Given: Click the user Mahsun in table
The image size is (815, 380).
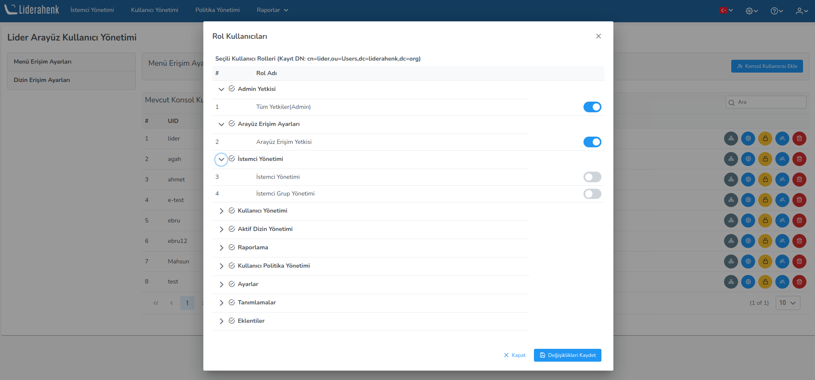Looking at the screenshot, I should click(x=179, y=261).
